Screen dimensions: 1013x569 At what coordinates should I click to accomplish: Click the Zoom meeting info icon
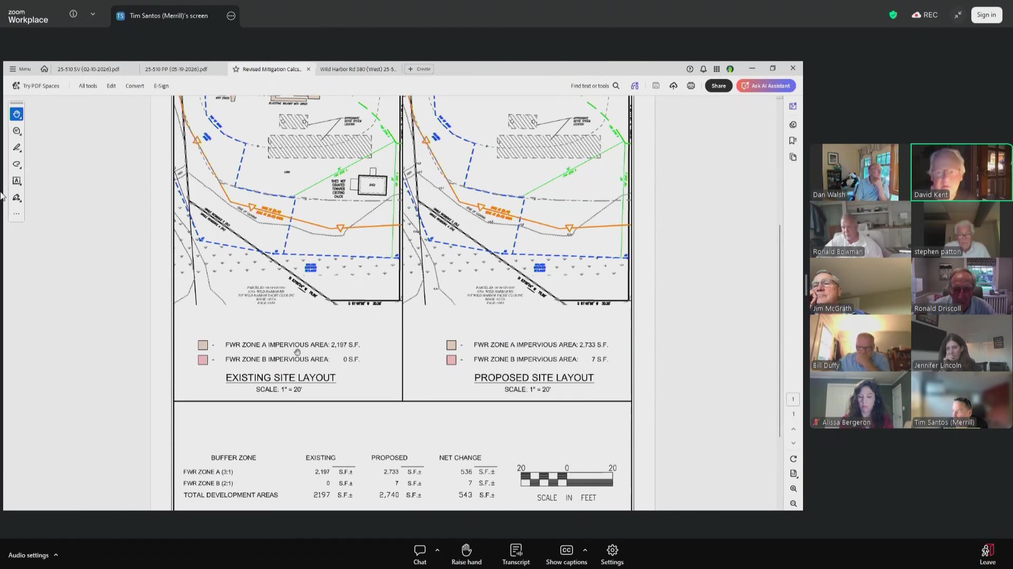point(73,14)
